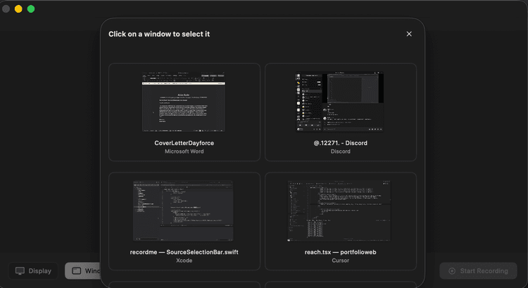This screenshot has height=288, width=528.
Task: Click the record circle icon beside Start Recording
Action: point(452,271)
